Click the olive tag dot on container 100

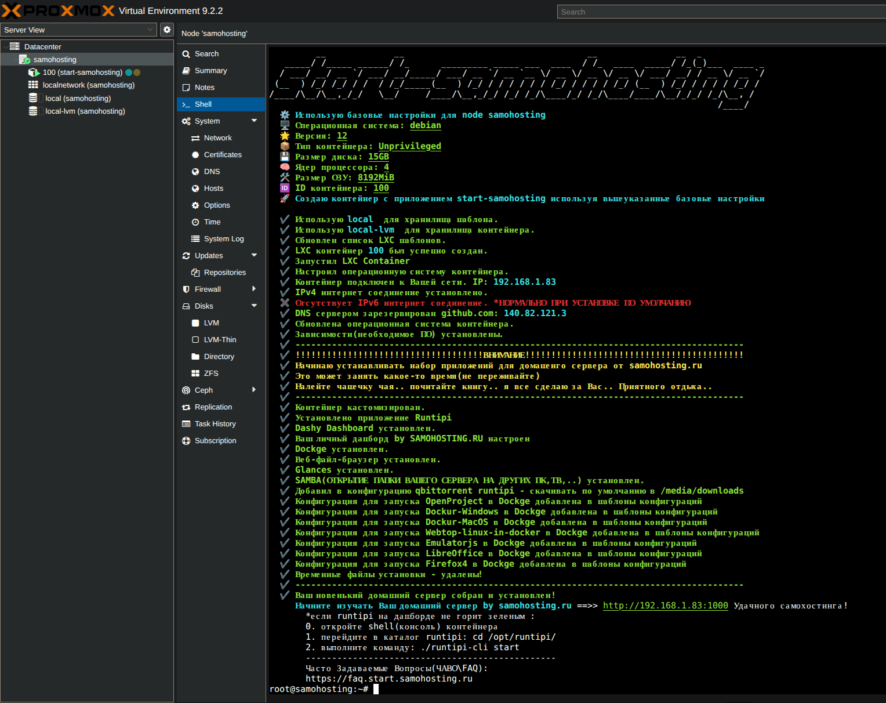tap(137, 73)
